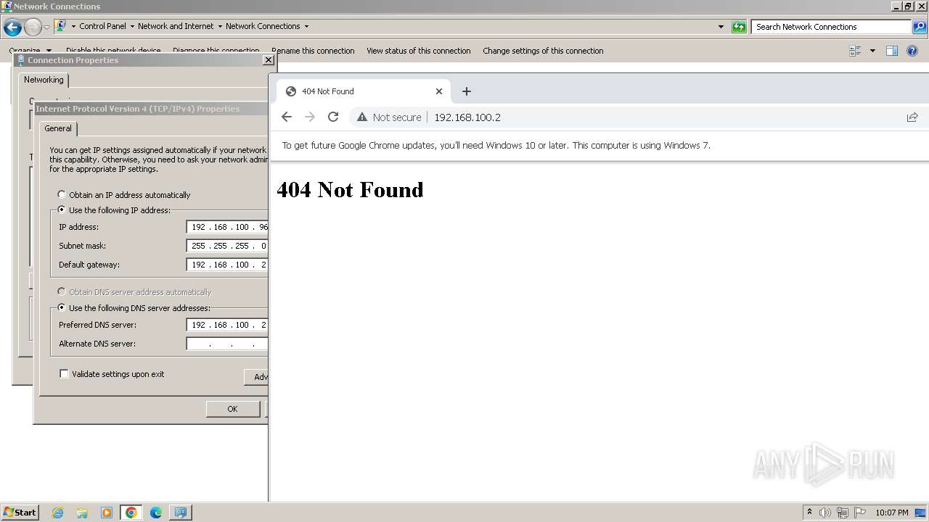The image size is (929, 522).
Task: Click the Alternate DNS server field
Action: click(227, 344)
